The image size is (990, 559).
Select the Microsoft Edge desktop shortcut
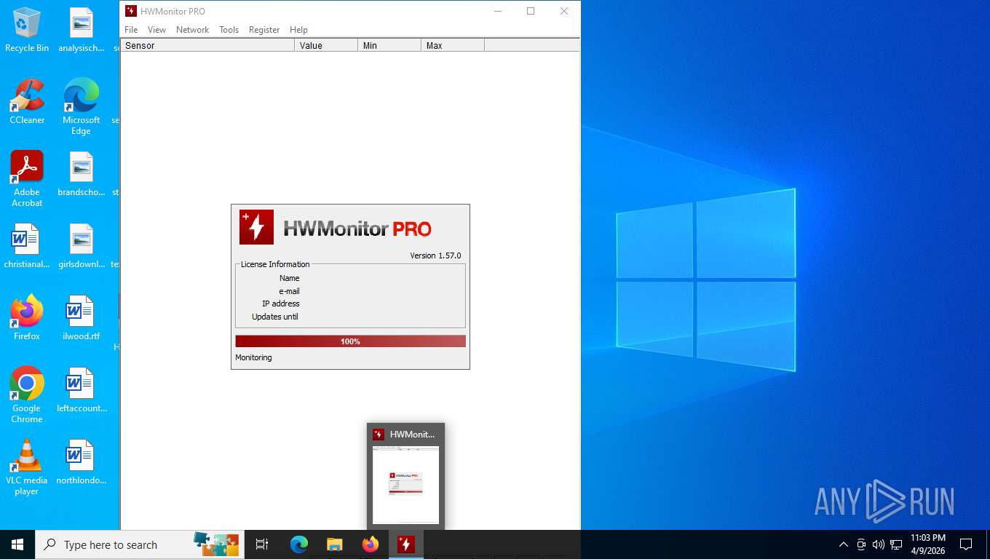(x=81, y=106)
